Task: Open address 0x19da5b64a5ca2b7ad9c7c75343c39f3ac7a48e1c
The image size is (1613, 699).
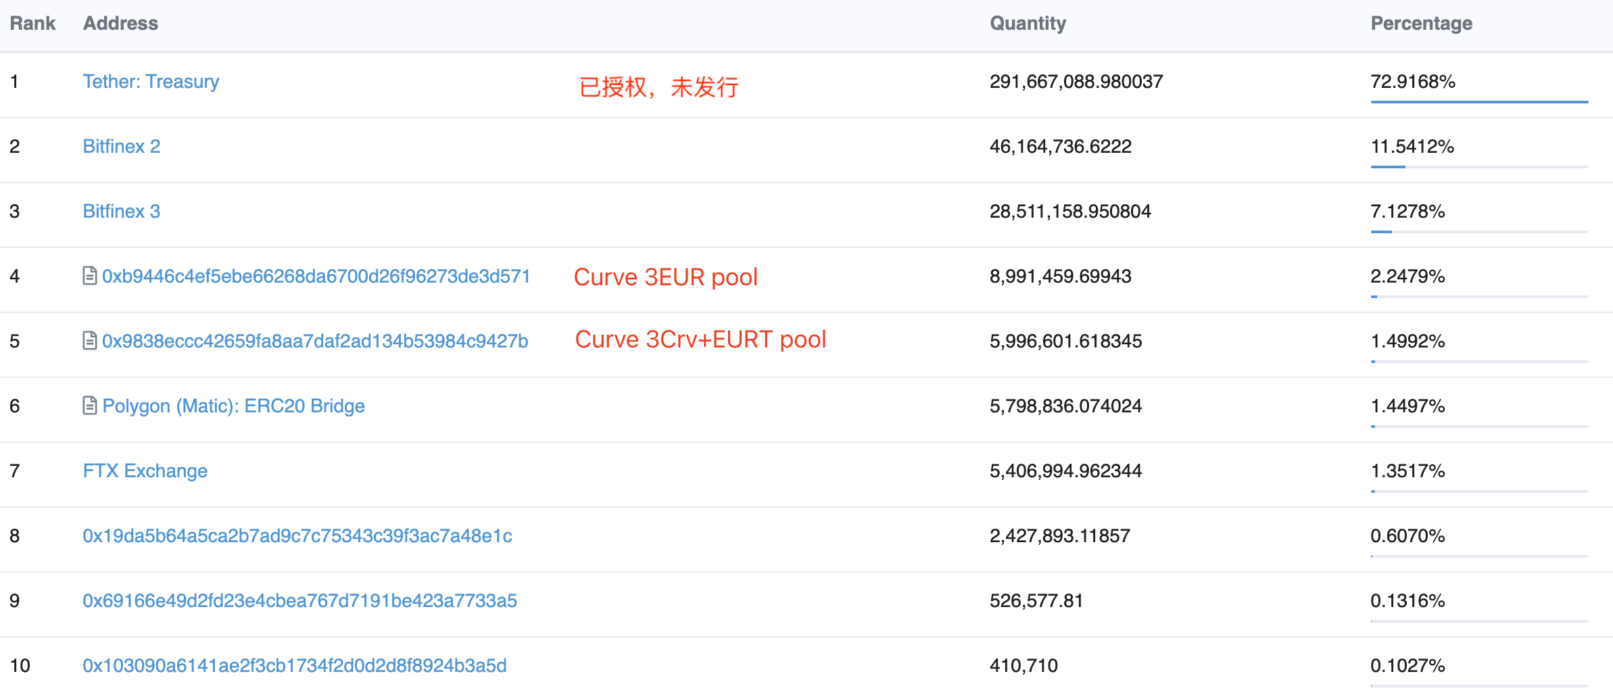Action: pos(297,536)
